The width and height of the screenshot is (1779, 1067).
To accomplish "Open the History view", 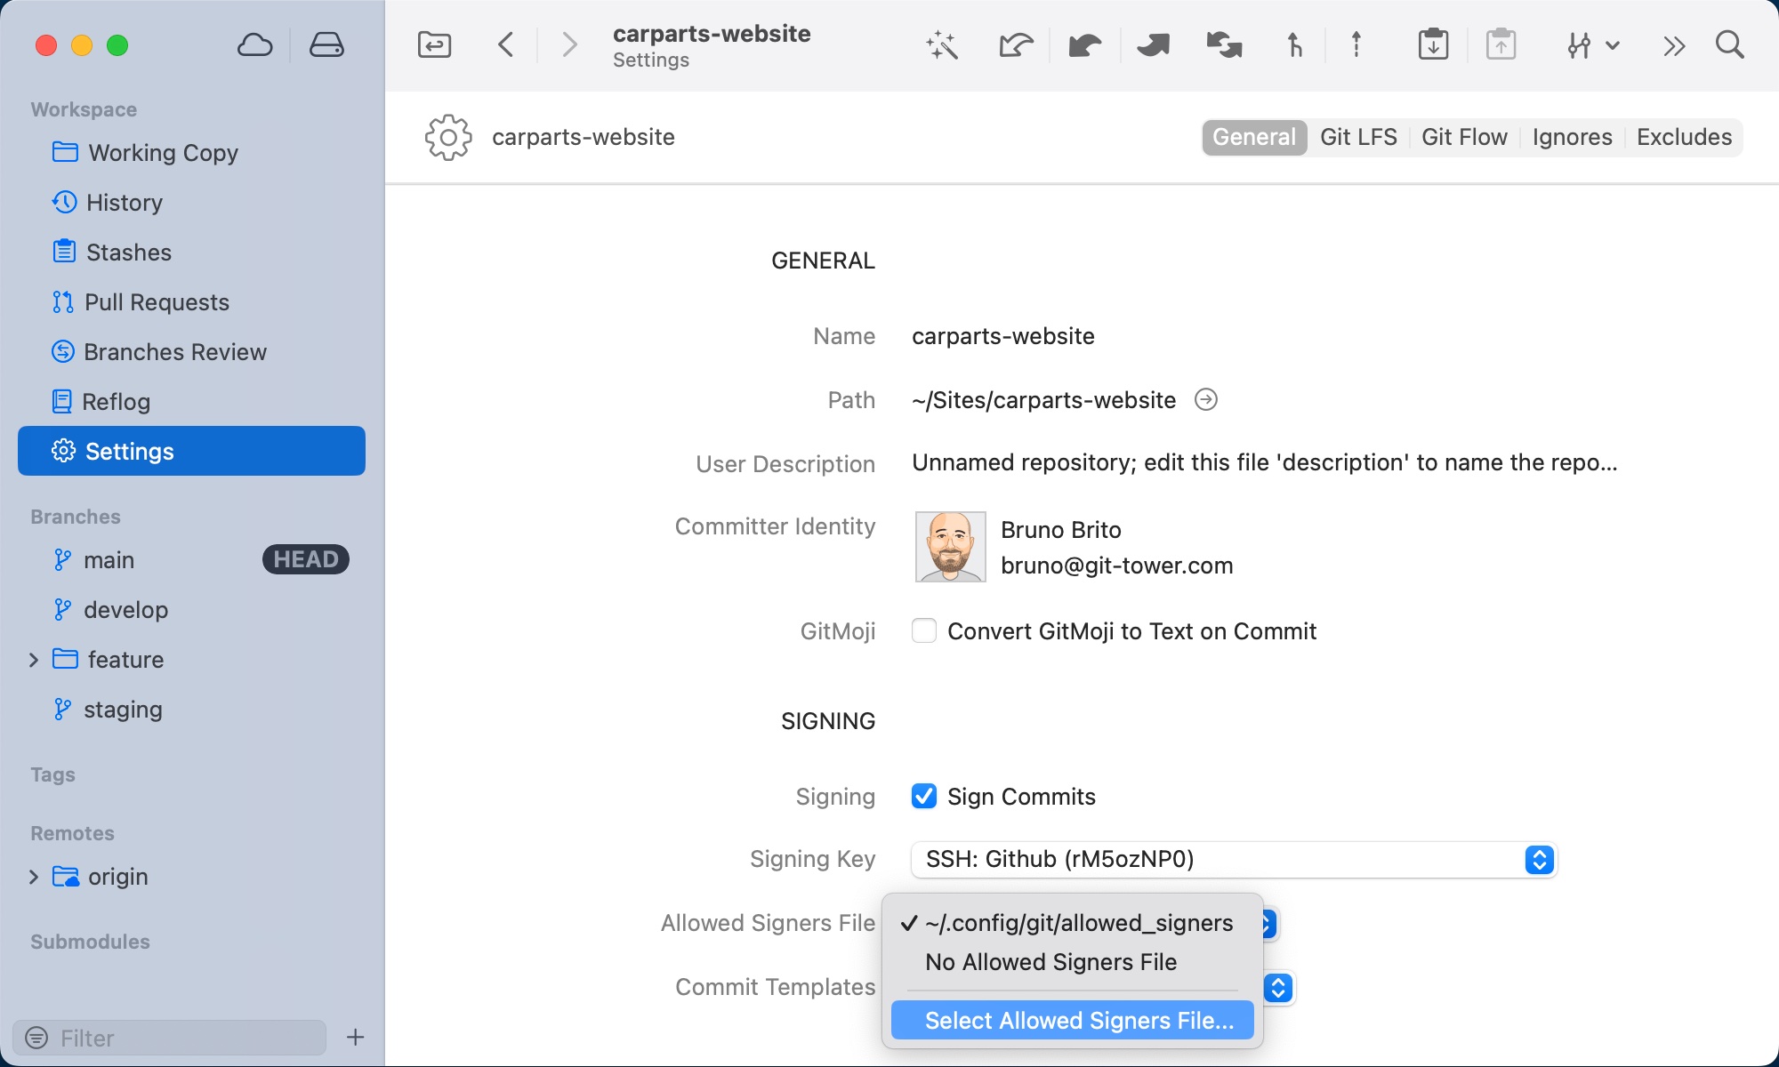I will tap(123, 202).
